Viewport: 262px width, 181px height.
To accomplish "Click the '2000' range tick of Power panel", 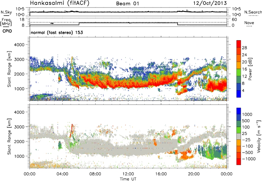I will point(19,74).
